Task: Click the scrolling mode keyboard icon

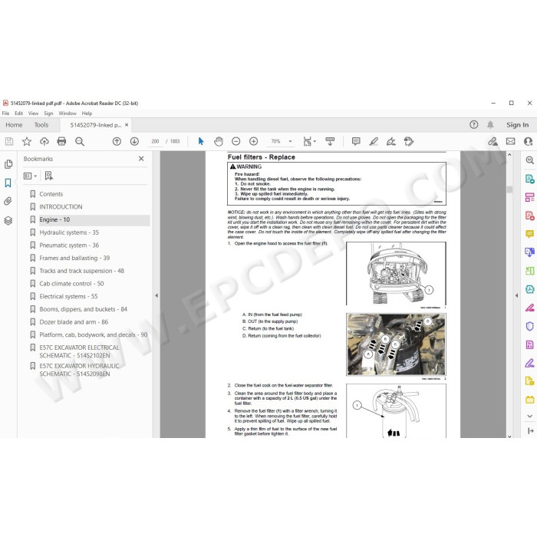Action: (x=330, y=141)
